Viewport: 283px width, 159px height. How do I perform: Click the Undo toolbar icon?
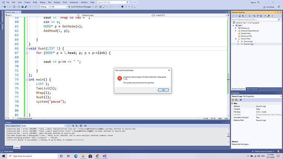pyautogui.click(x=30, y=7)
